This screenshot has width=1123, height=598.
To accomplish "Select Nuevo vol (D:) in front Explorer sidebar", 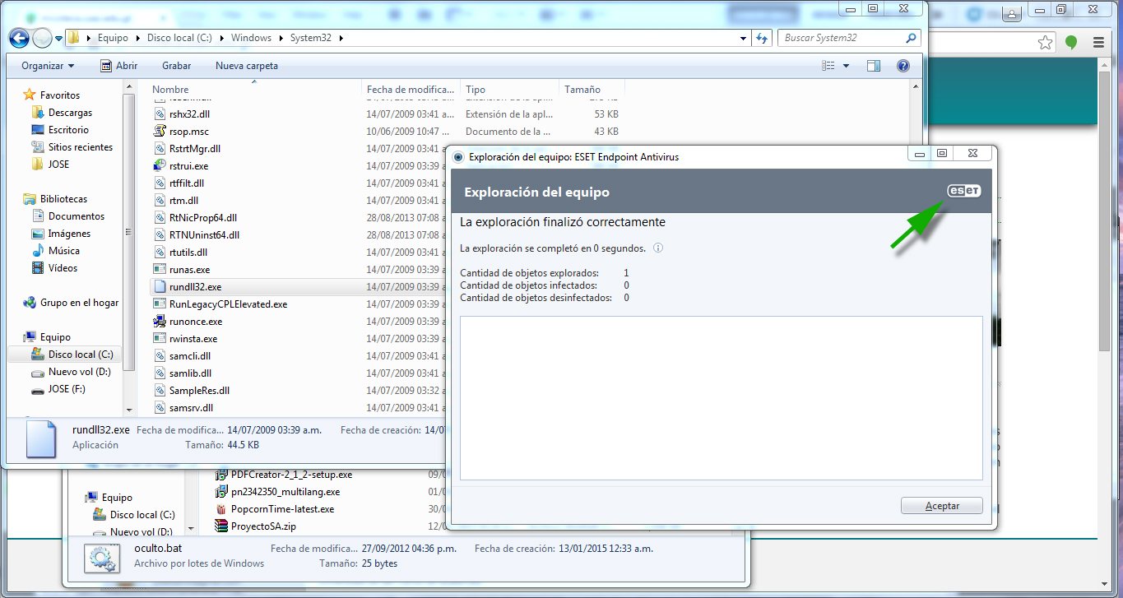I will click(79, 372).
